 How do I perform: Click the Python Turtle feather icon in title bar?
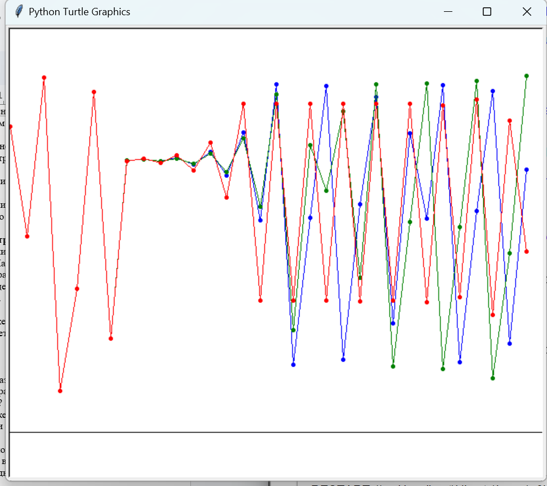tap(19, 11)
